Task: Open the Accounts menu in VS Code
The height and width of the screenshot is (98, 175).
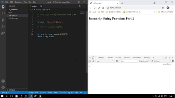Action: click(3, 81)
